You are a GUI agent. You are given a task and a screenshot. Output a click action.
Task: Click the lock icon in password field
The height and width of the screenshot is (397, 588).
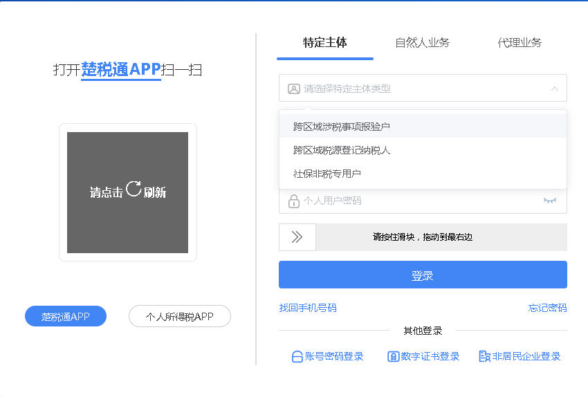tap(293, 201)
